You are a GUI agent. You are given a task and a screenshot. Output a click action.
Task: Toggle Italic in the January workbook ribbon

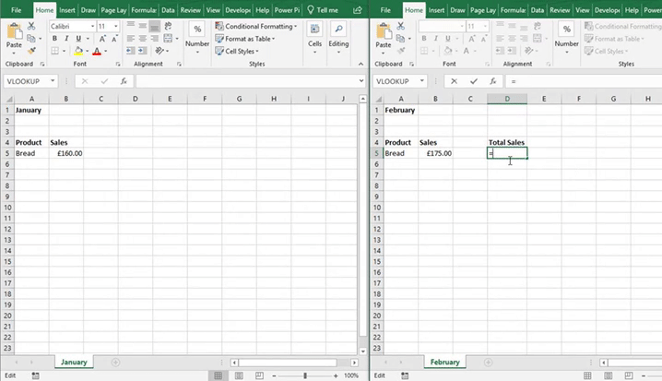(x=65, y=39)
